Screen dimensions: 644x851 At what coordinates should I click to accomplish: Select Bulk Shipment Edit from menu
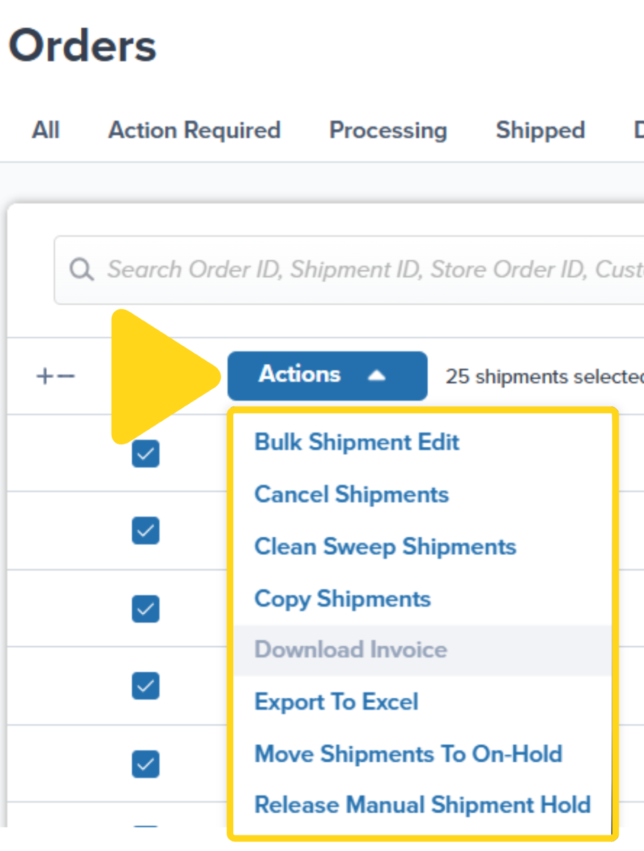(357, 442)
